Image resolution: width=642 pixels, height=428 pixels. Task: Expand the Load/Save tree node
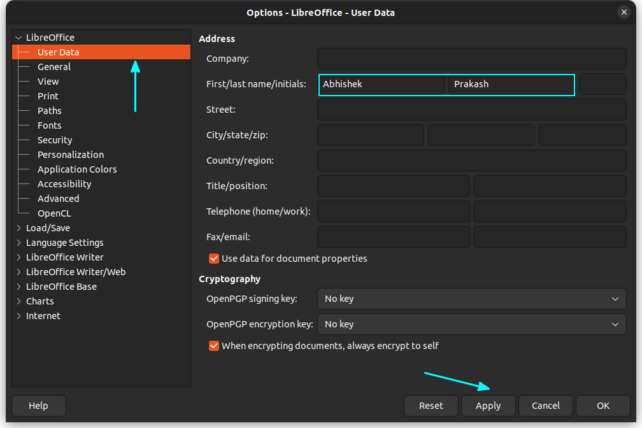18,228
